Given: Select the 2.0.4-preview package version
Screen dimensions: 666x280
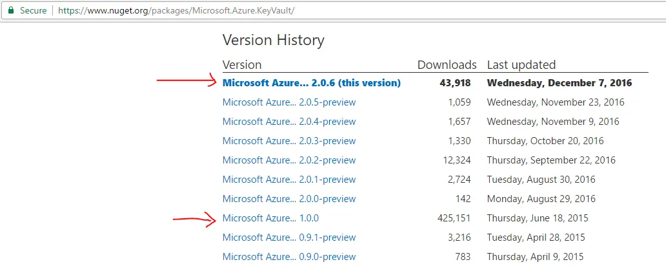Looking at the screenshot, I should click(289, 122).
